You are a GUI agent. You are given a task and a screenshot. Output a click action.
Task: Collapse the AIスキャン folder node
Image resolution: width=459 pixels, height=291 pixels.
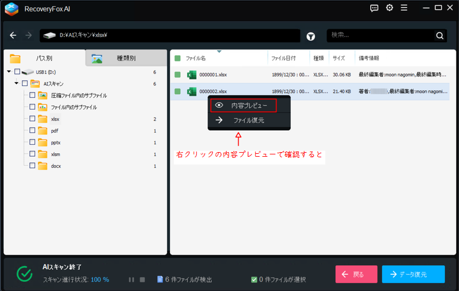[17, 84]
